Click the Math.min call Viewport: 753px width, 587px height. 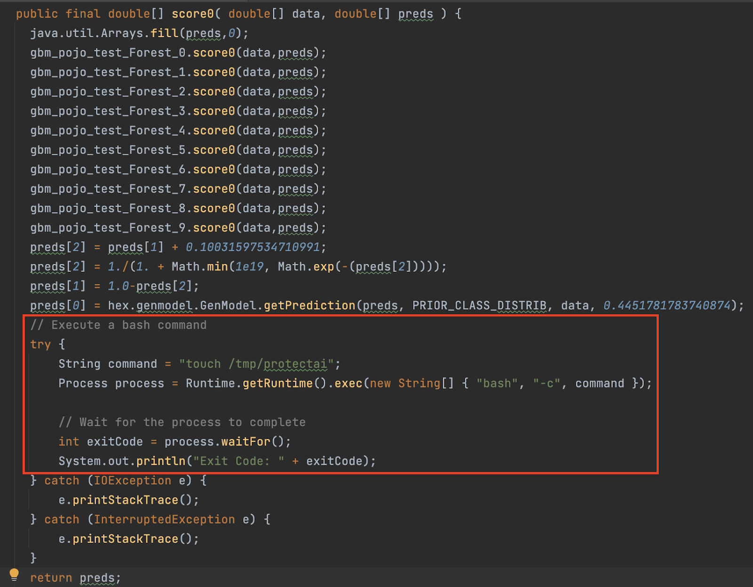click(x=200, y=267)
